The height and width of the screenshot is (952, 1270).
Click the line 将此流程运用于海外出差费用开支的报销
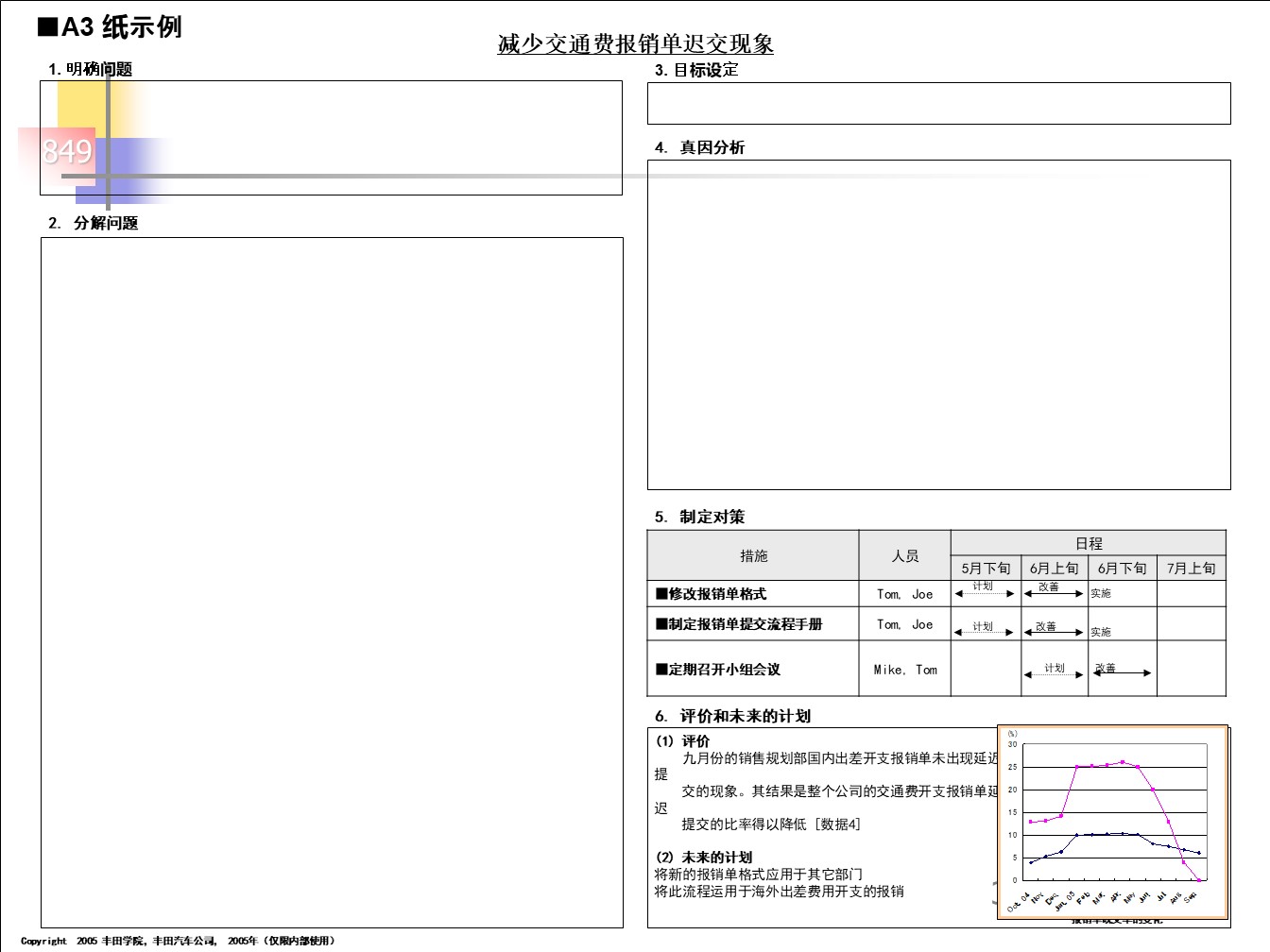coord(780,892)
